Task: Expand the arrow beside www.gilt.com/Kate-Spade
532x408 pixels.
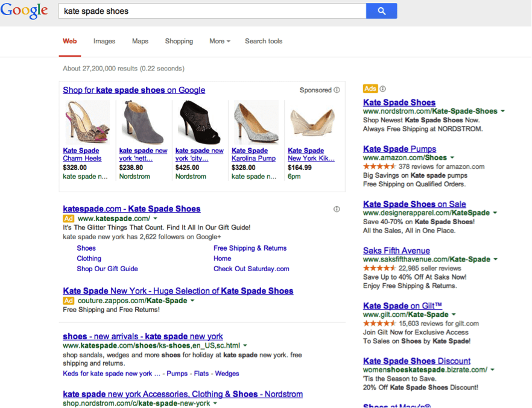Action: 454,315
